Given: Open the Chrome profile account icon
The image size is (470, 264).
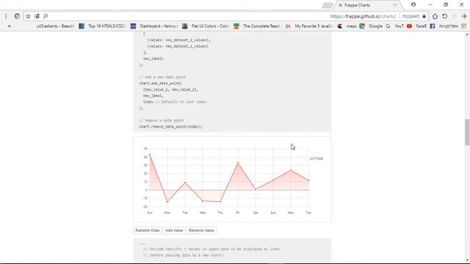Looking at the screenshot, I should 413,4.
